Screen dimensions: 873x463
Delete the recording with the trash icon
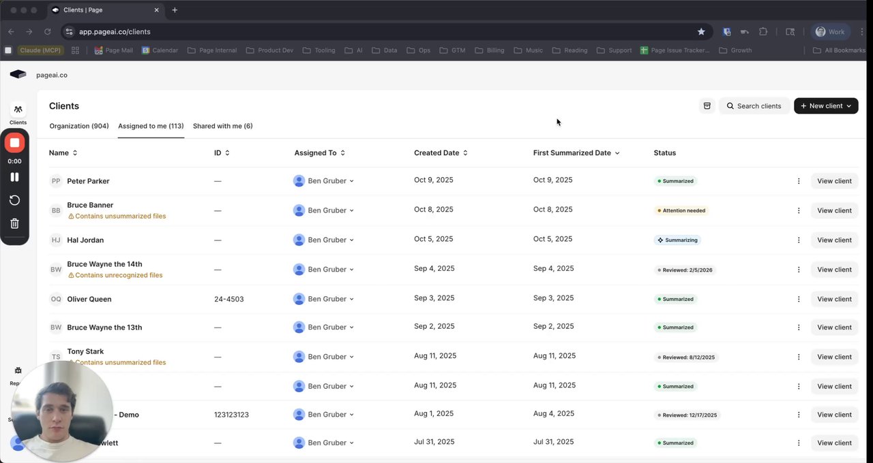[x=14, y=223]
